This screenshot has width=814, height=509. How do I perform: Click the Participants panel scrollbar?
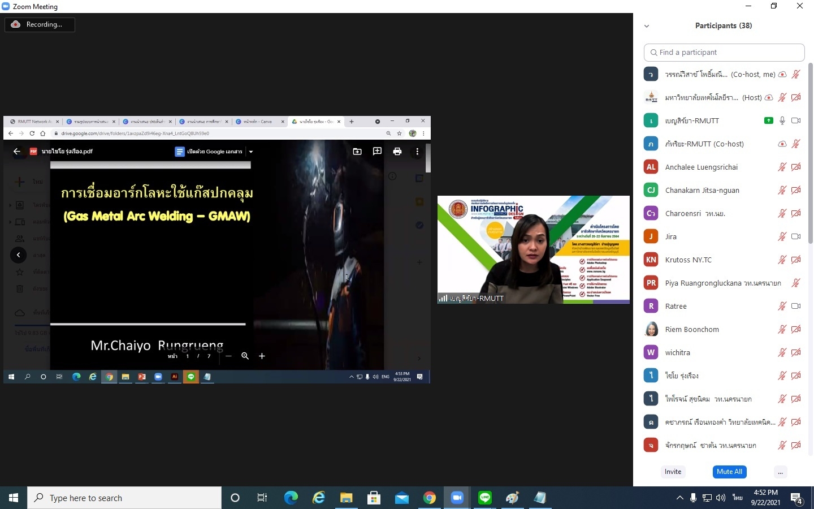click(810, 153)
